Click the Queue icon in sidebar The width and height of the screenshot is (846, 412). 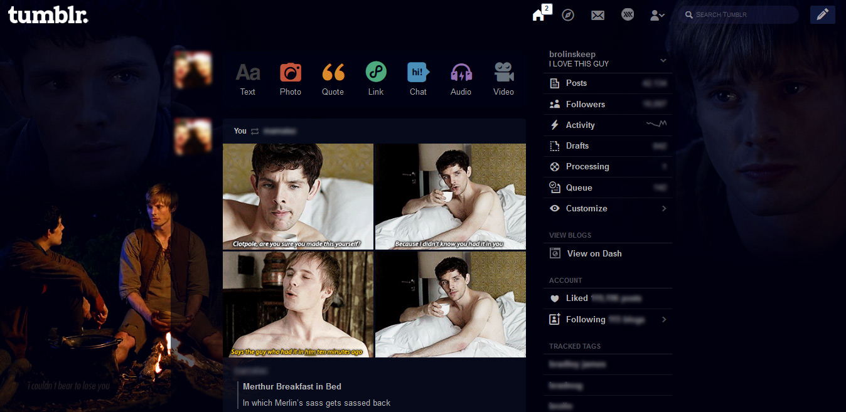point(555,188)
